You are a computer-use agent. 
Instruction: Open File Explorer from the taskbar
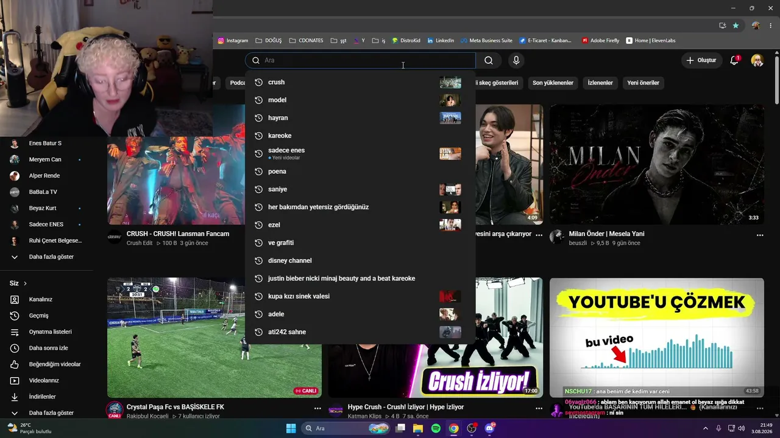point(418,428)
